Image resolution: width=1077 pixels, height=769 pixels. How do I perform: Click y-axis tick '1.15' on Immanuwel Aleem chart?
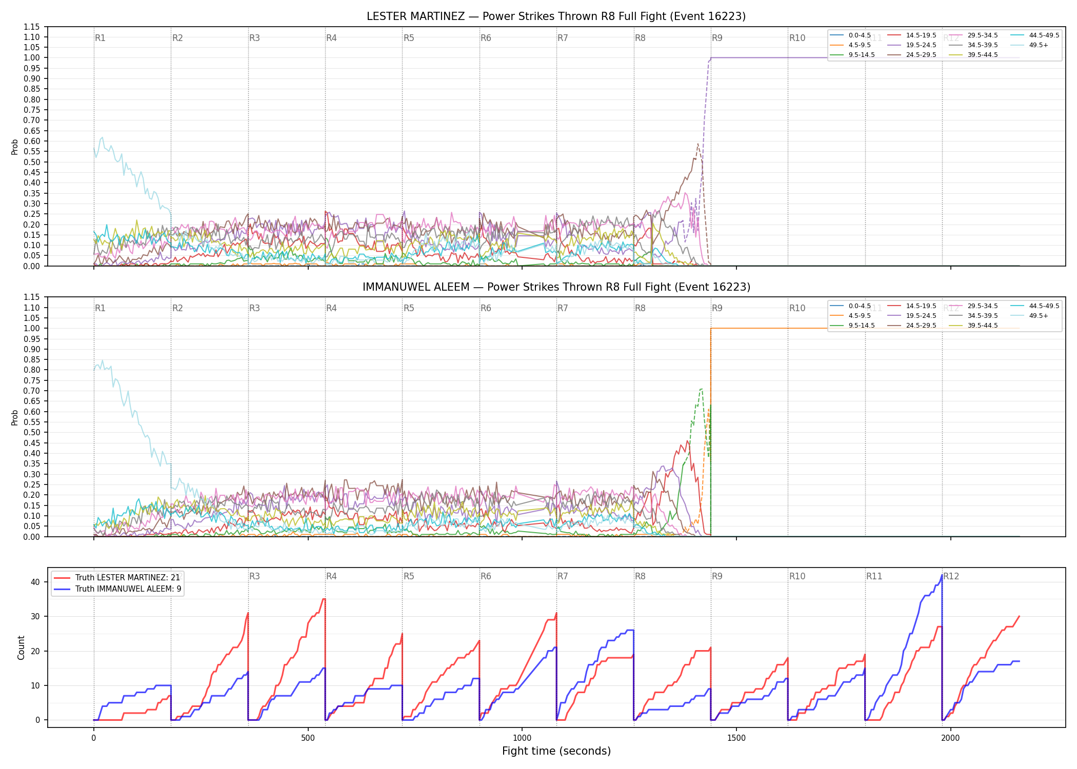[x=32, y=297]
